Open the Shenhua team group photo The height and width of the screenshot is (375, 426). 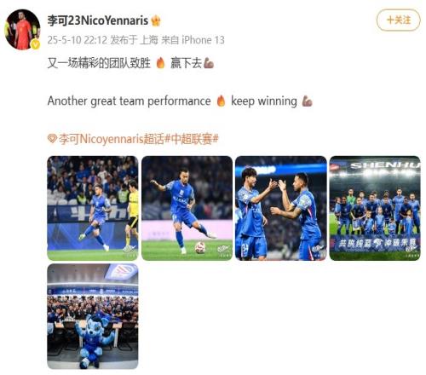click(375, 208)
